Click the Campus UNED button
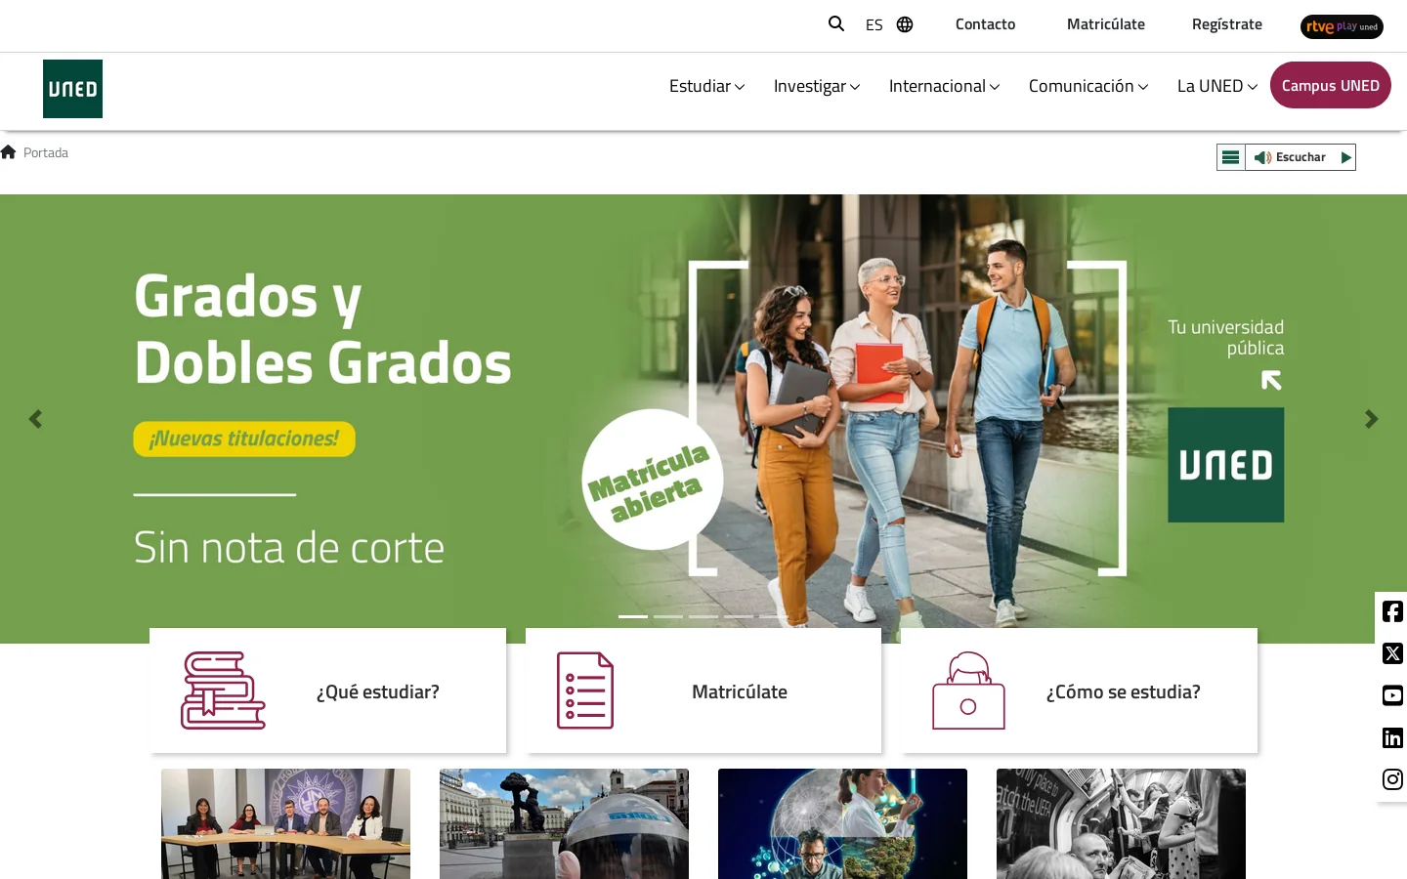Viewport: 1407px width, 879px height. click(1331, 85)
